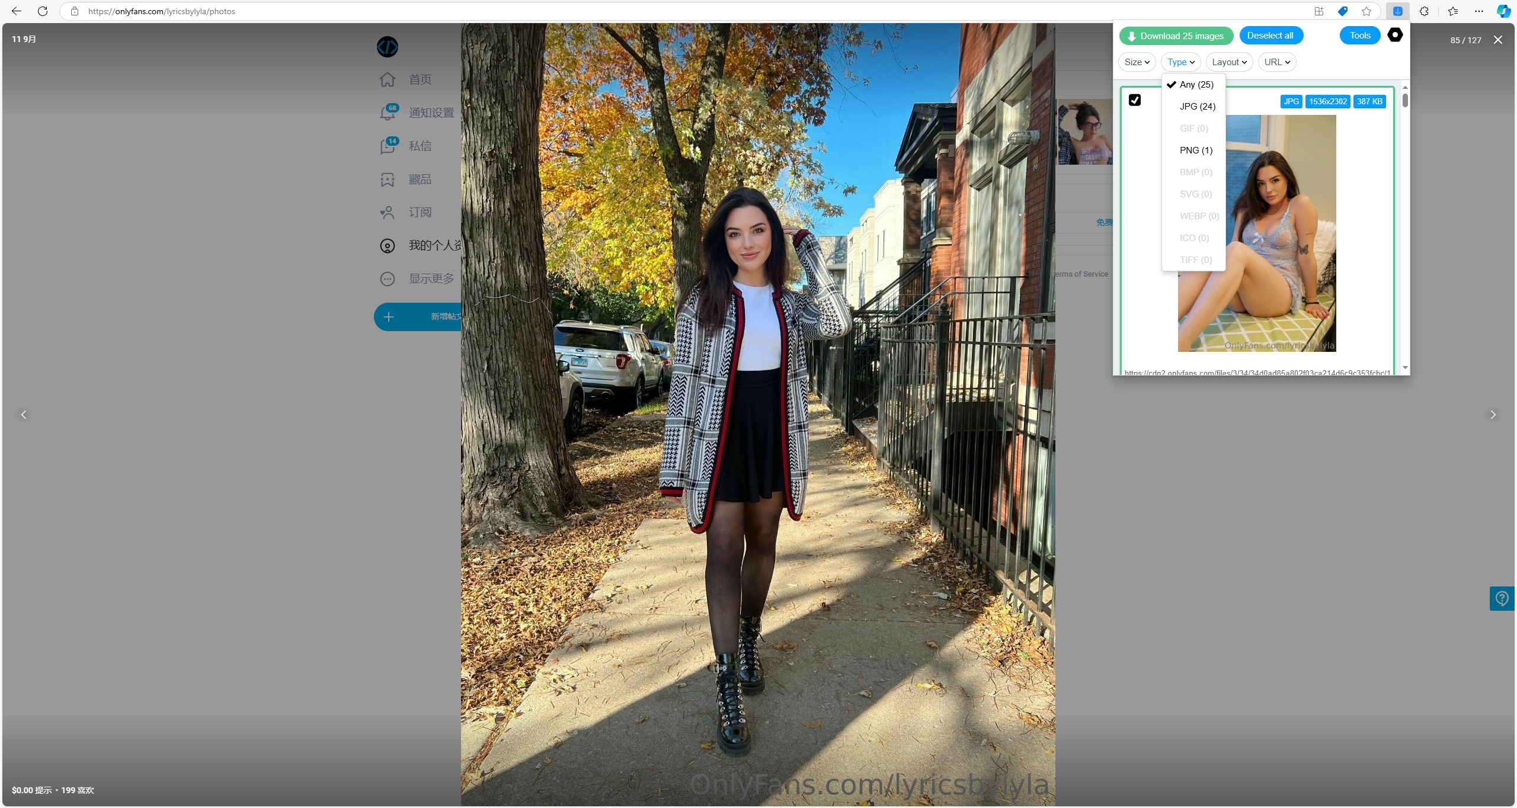Expand the Type filter dropdown

[x=1181, y=61]
